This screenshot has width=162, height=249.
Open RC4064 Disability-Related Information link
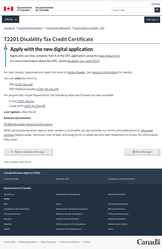(28, 124)
